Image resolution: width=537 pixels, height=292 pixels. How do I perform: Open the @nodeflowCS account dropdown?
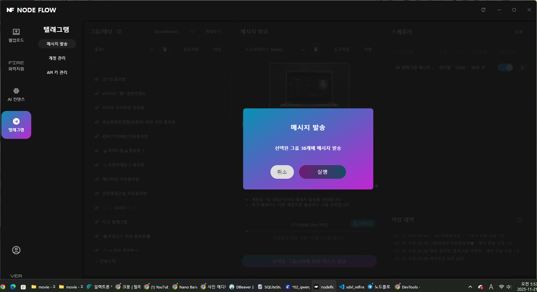[192, 31]
